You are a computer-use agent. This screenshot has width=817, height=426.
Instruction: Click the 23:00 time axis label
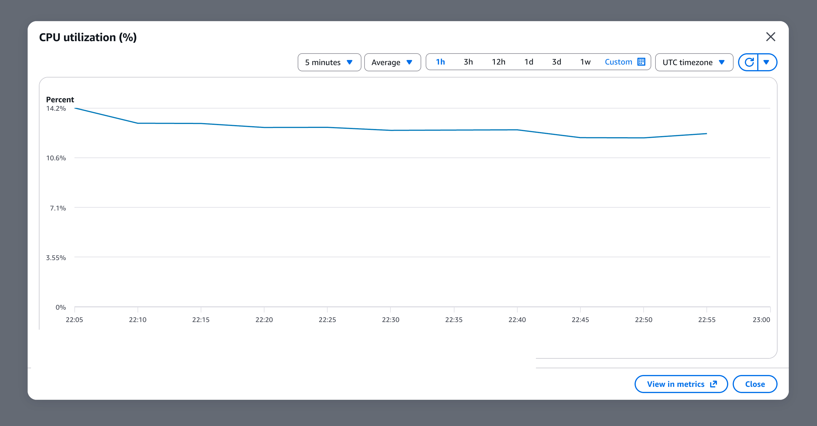761,319
